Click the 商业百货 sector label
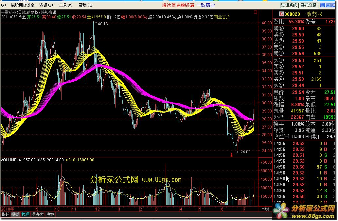This screenshot has width=338, height=221. [222, 17]
